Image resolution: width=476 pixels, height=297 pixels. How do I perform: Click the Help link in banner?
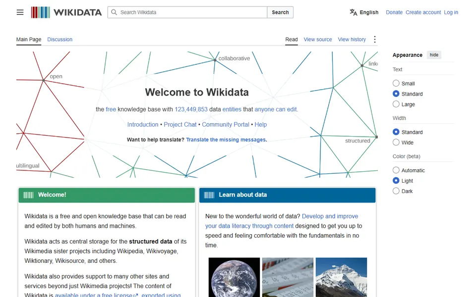pyautogui.click(x=261, y=125)
